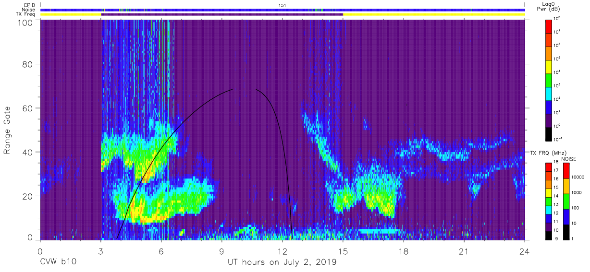590x272 pixels.
Task: Select the UT hours on July 2, 2019 title
Action: point(282,262)
